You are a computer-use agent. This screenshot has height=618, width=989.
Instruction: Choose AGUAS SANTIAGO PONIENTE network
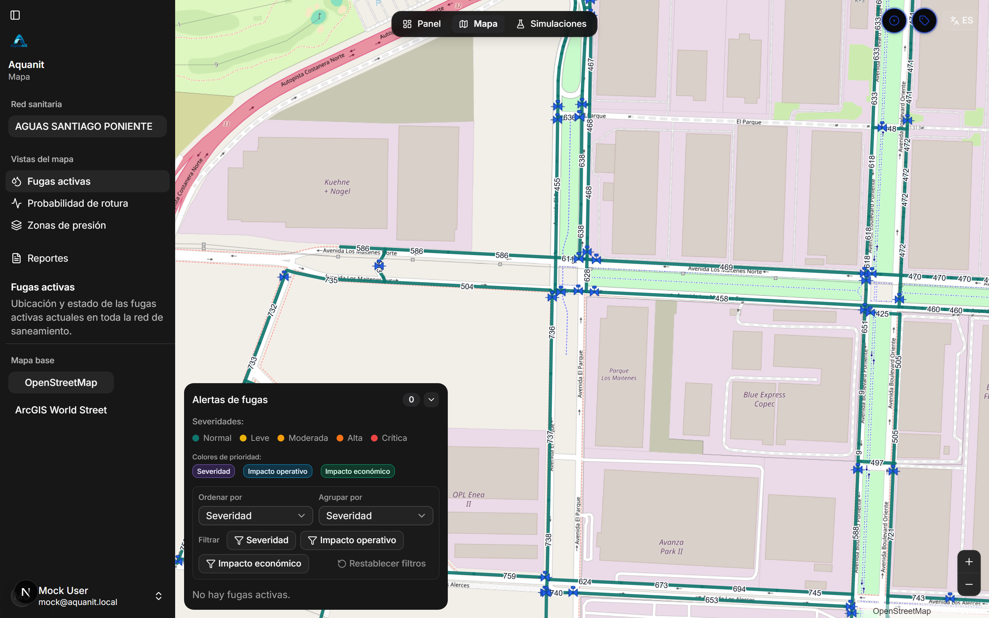click(x=88, y=126)
